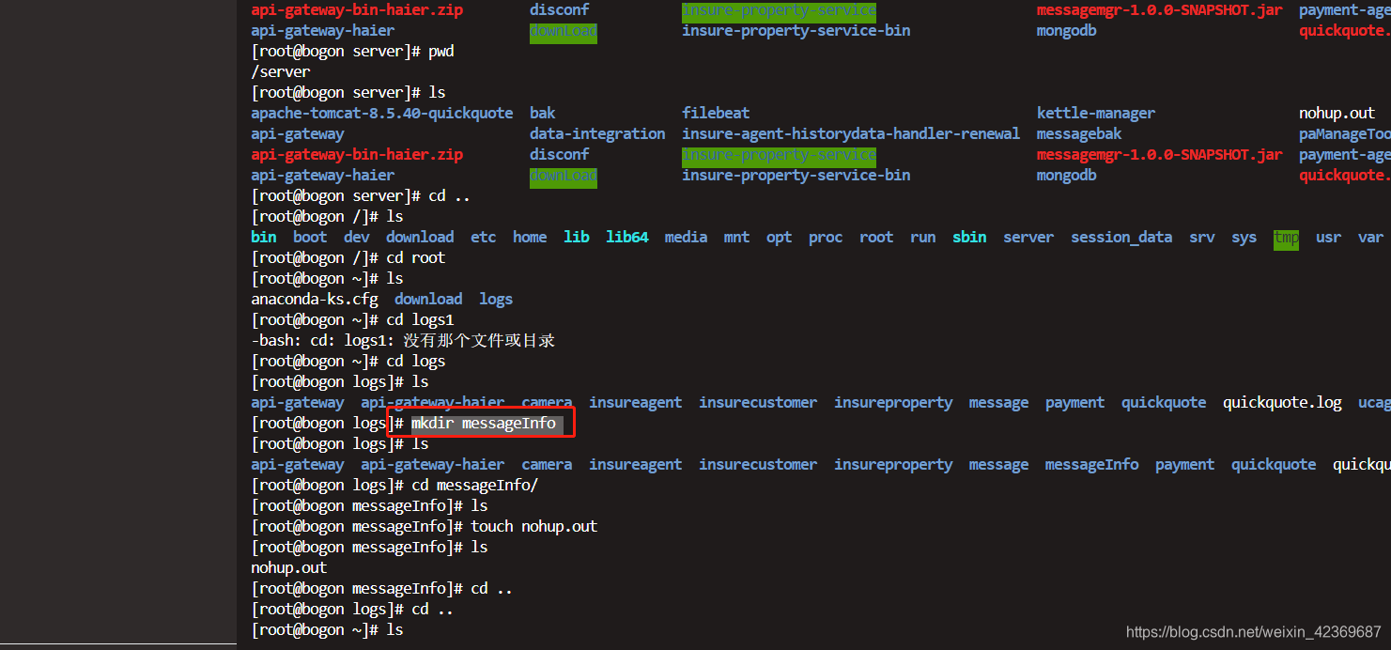Screen dimensions: 1391x650
Task: Select the messageInfo directory in the ls output
Action: pyautogui.click(x=1091, y=464)
